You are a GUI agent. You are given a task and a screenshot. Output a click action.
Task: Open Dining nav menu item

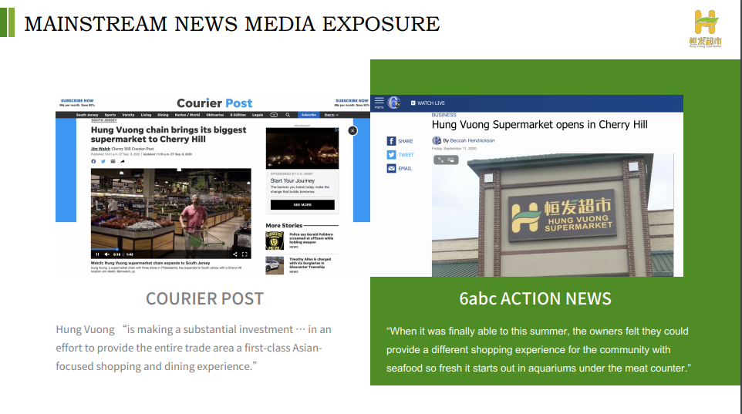pos(163,115)
